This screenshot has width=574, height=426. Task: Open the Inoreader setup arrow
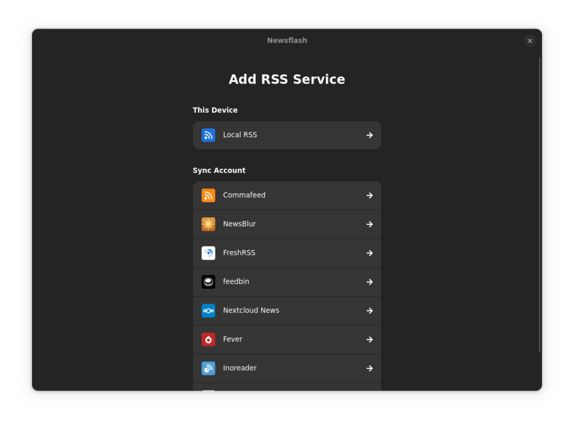(x=369, y=368)
